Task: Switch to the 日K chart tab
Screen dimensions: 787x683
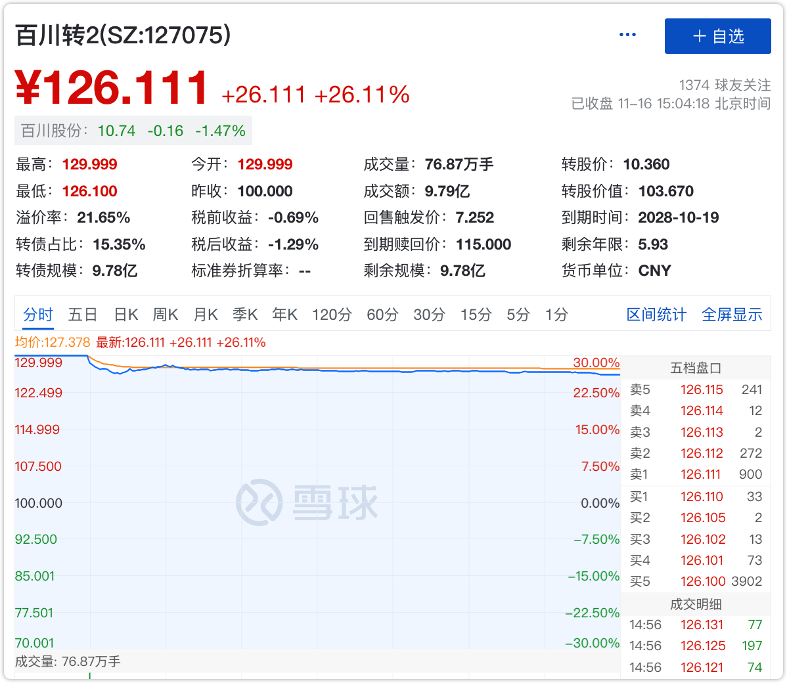Action: pos(125,315)
